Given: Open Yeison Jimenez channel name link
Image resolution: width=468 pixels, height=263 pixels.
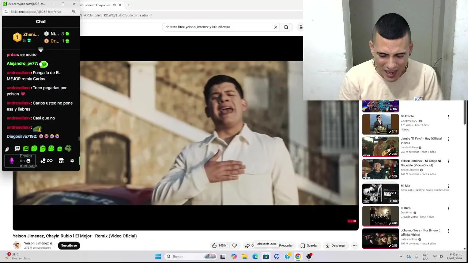Looking at the screenshot, I should pyautogui.click(x=36, y=243).
